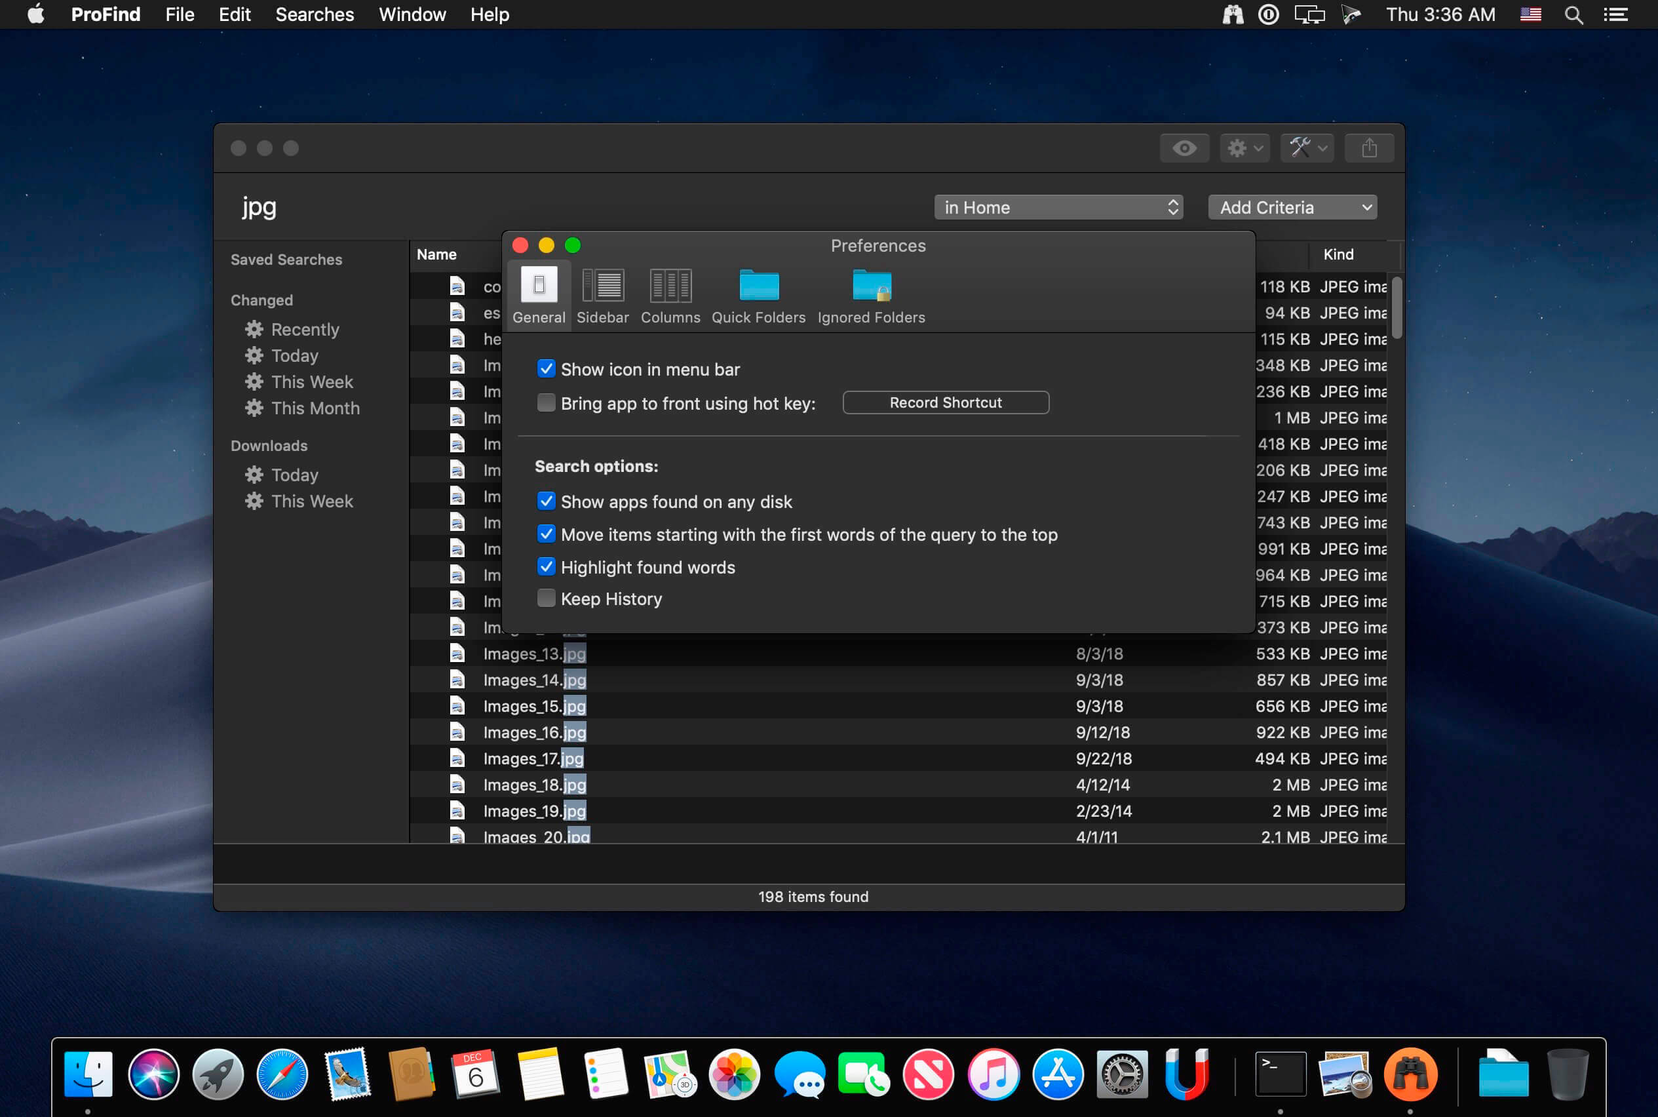The height and width of the screenshot is (1117, 1658).
Task: Open the Window menu
Action: (x=412, y=14)
